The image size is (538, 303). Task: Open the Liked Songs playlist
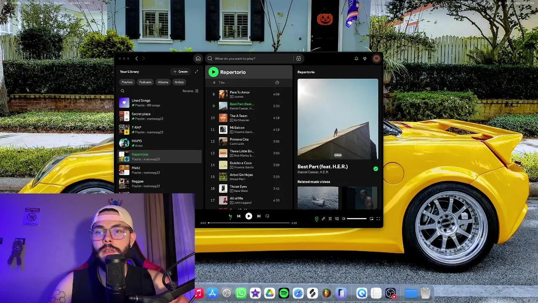160,103
